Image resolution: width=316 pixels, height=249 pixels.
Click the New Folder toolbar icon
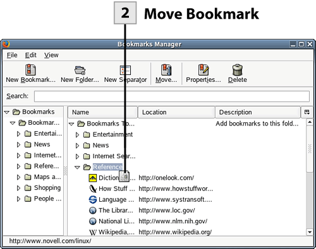(x=80, y=70)
